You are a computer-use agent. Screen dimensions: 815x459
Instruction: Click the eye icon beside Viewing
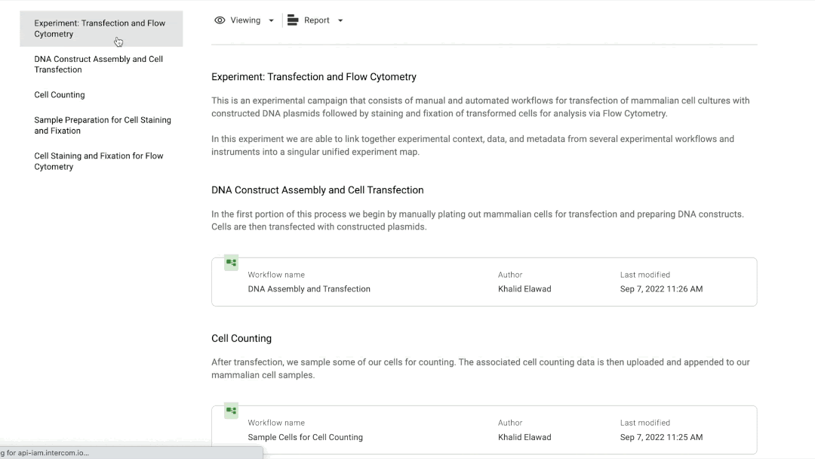pos(220,20)
